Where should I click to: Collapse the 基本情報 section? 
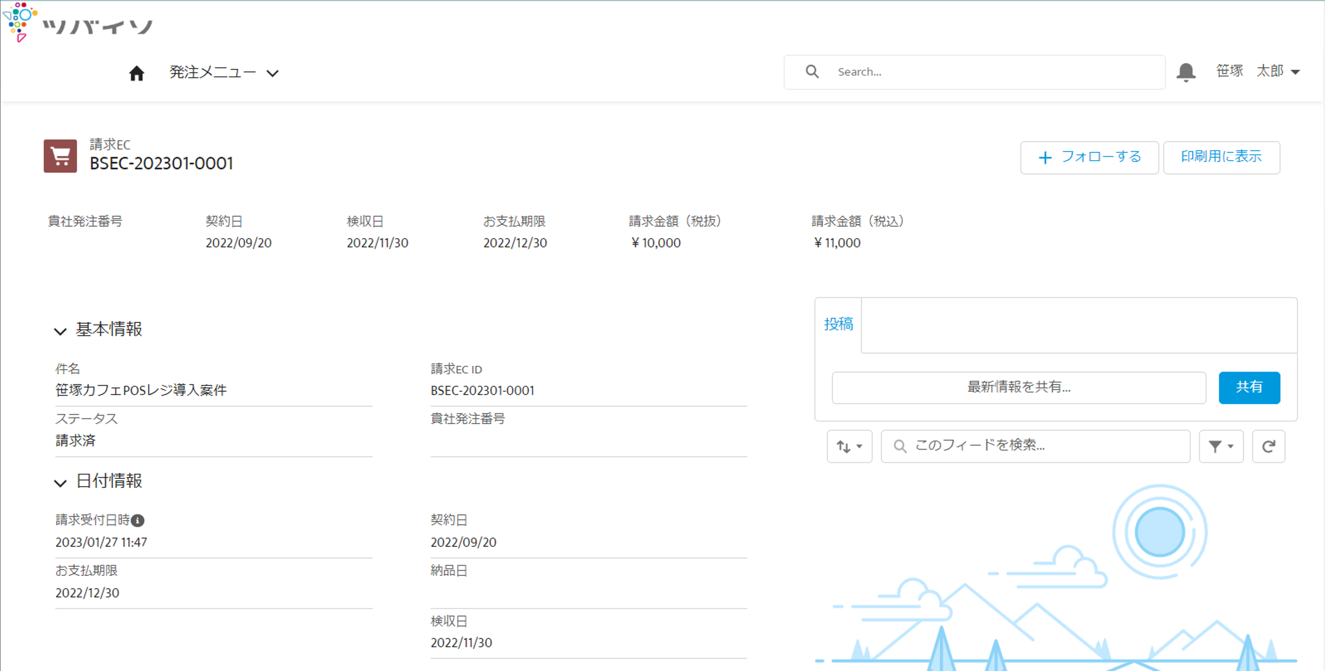pyautogui.click(x=60, y=331)
